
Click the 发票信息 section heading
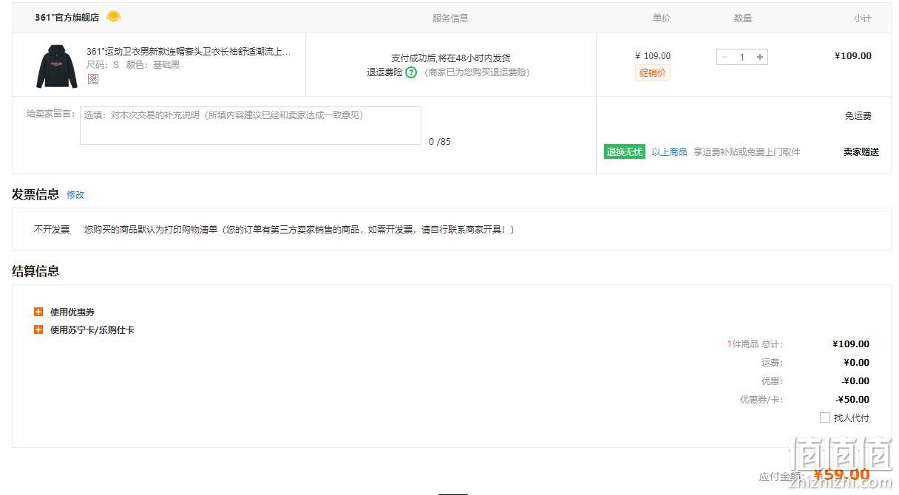35,194
